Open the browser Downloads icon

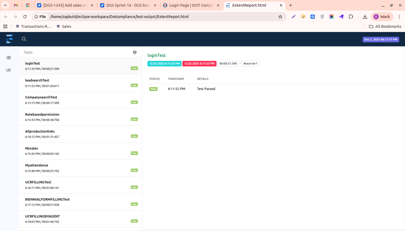pos(365,17)
